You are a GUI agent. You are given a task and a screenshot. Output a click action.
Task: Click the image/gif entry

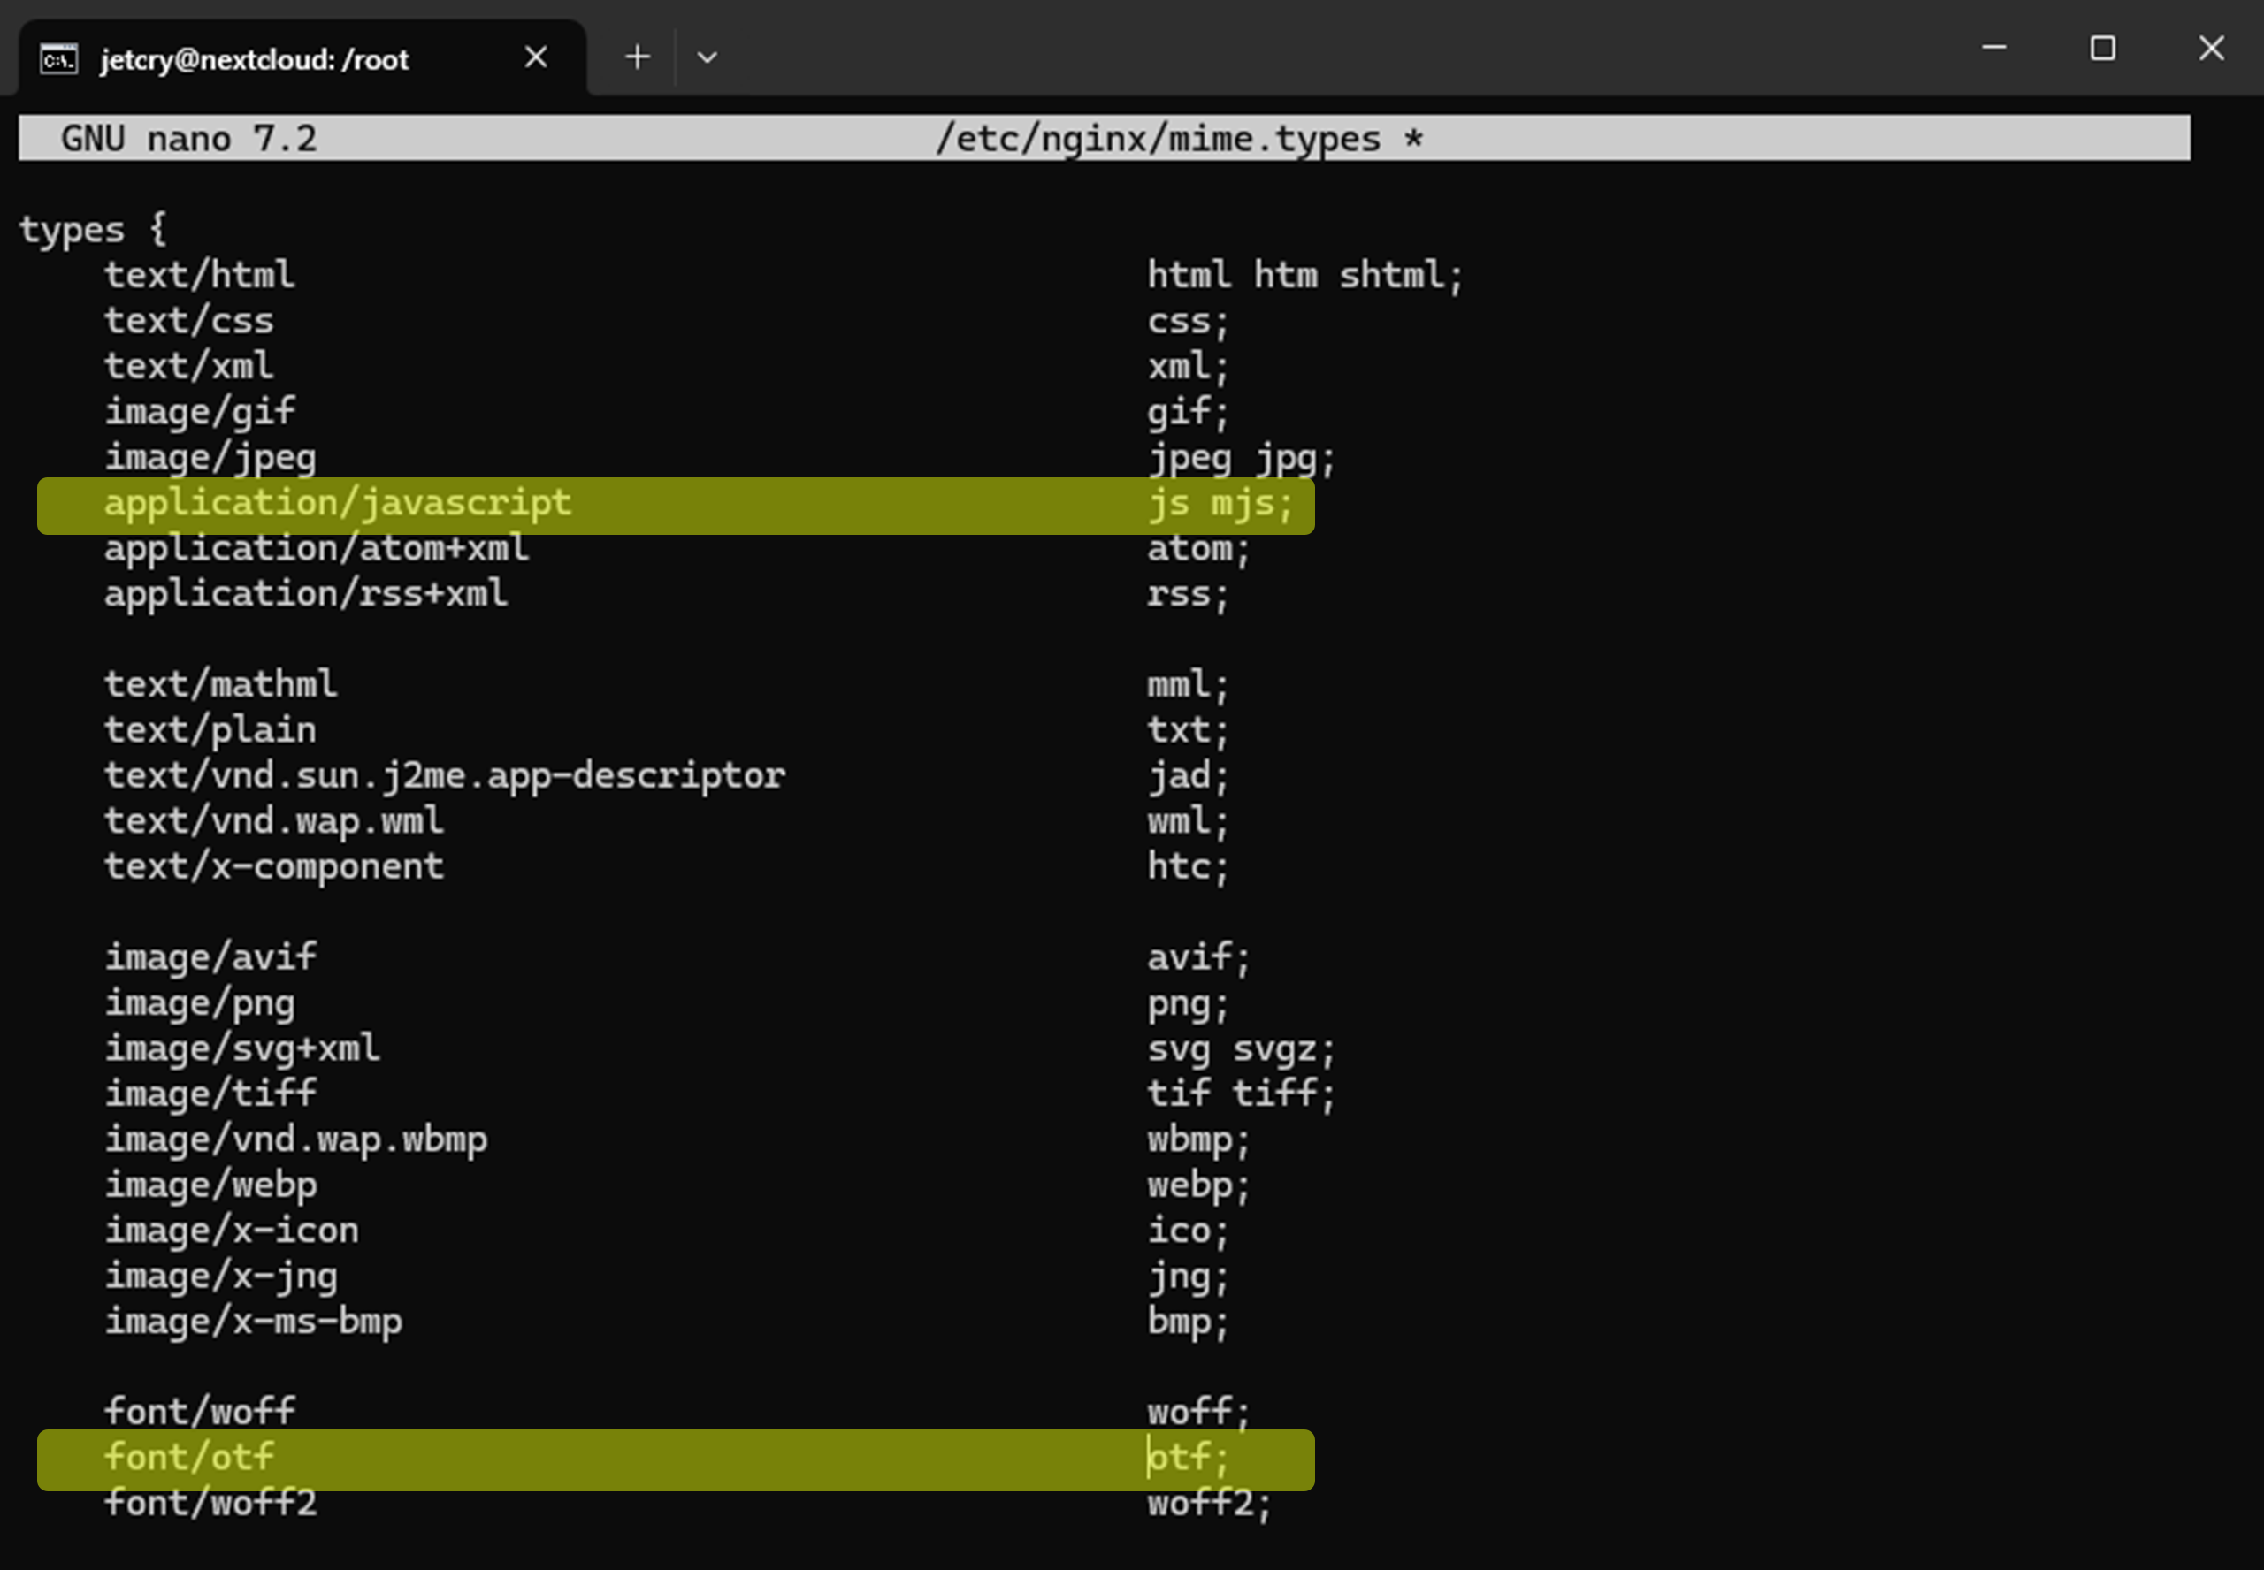[200, 411]
